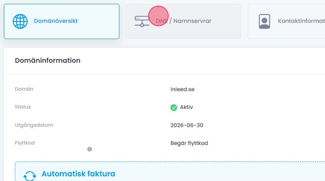Click the Automatisk faktura heading
The height and width of the screenshot is (181, 325).
pos(78,174)
